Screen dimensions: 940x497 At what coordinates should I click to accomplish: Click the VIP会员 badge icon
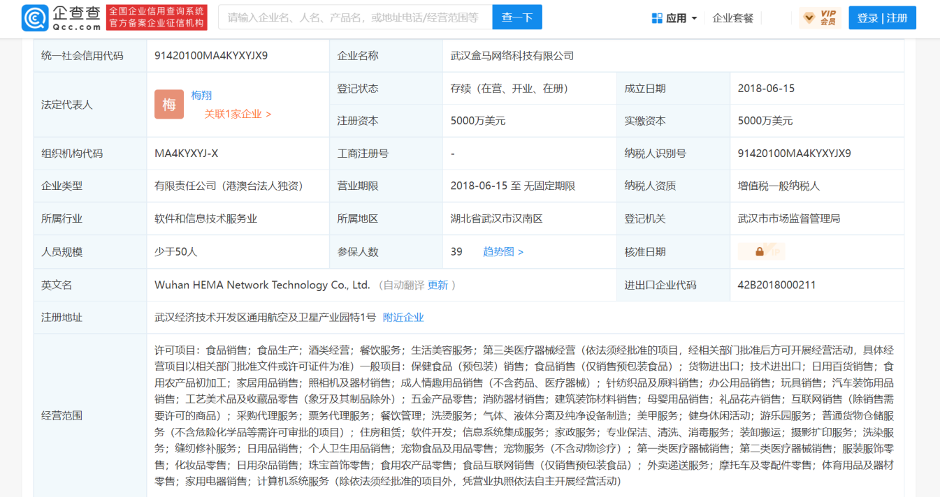tap(820, 18)
